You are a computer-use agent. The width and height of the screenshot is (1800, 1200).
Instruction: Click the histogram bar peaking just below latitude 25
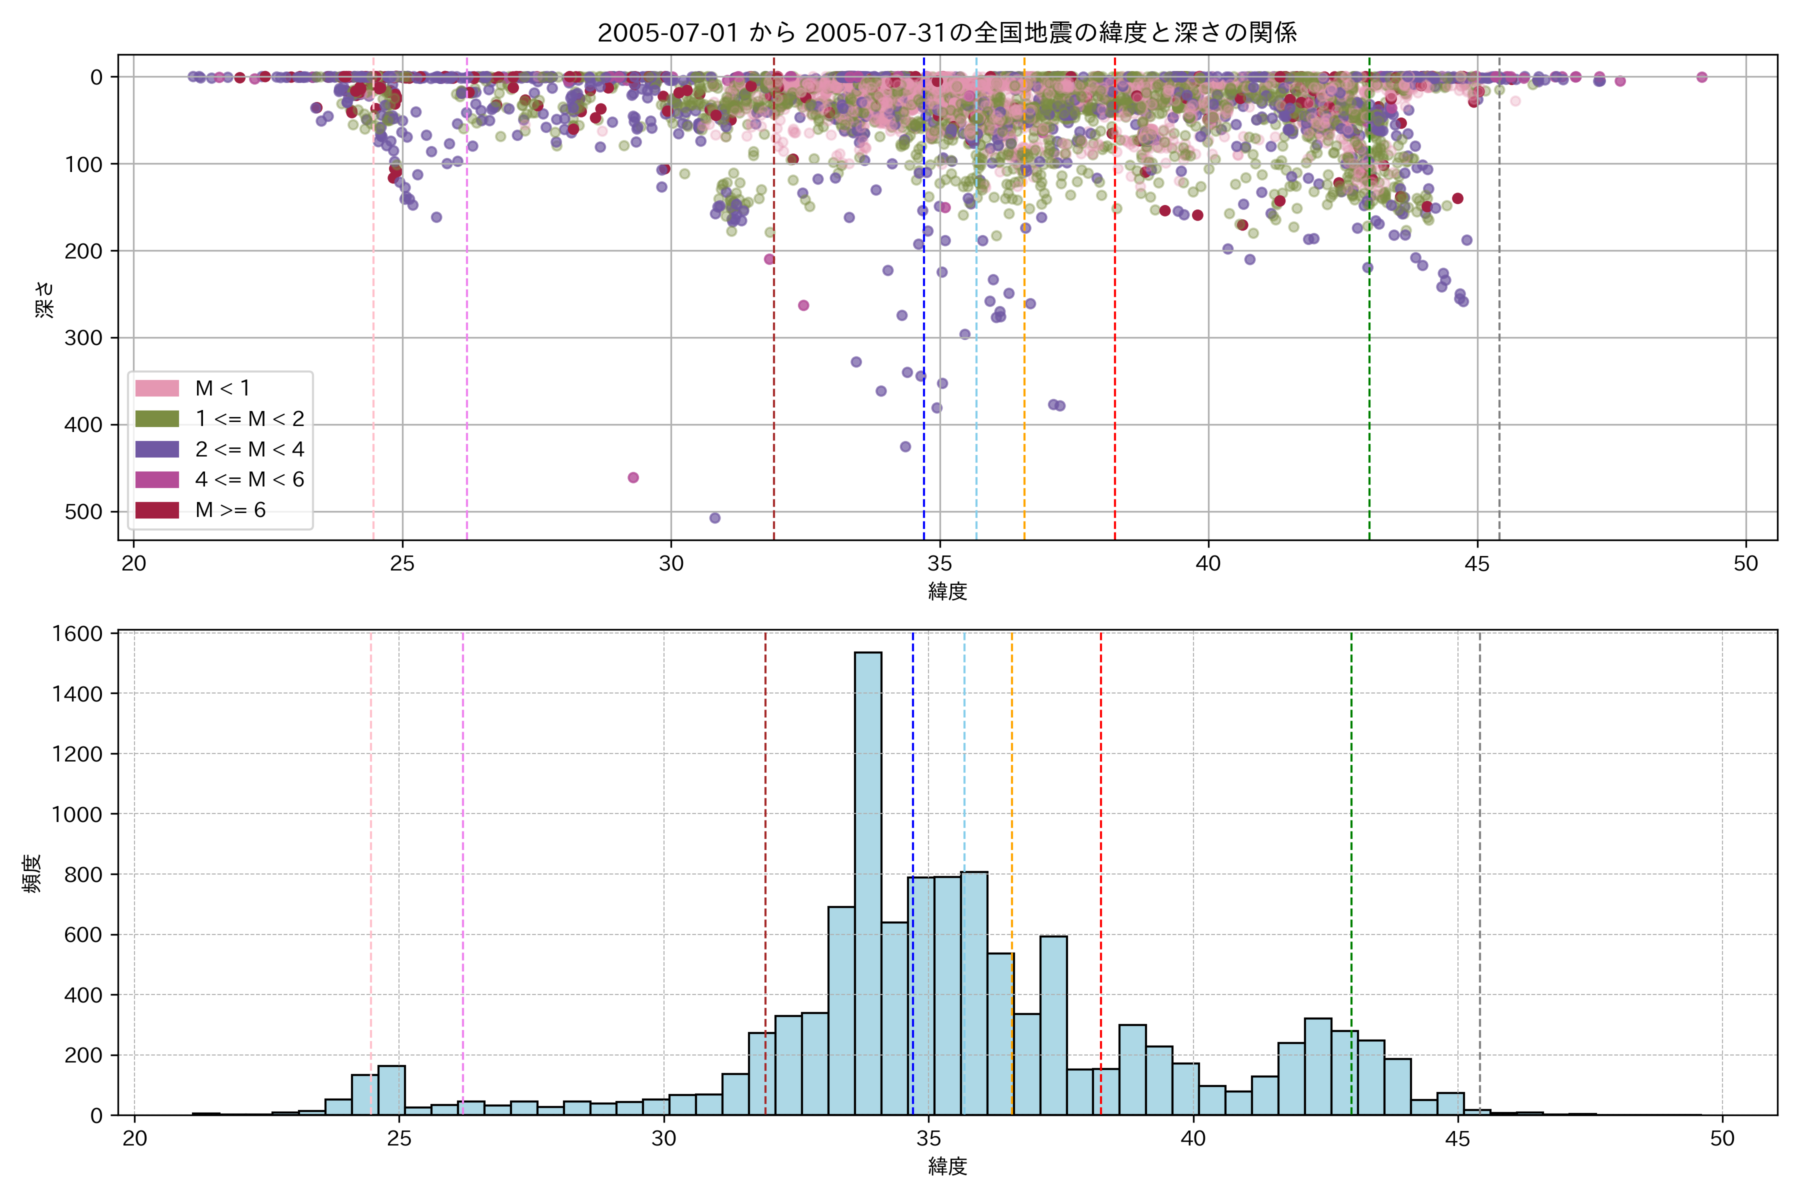(x=391, y=1090)
